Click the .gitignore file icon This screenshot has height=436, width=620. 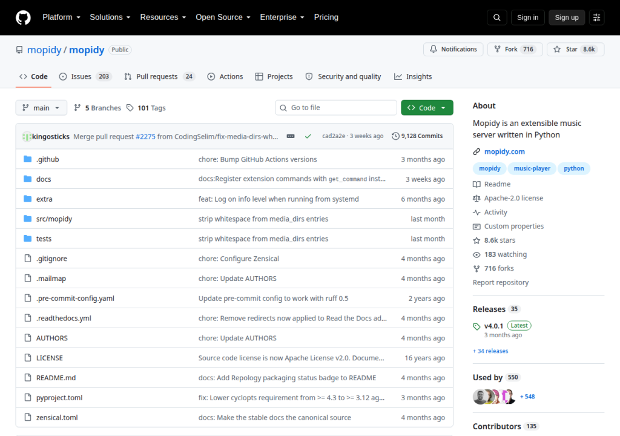tap(28, 259)
